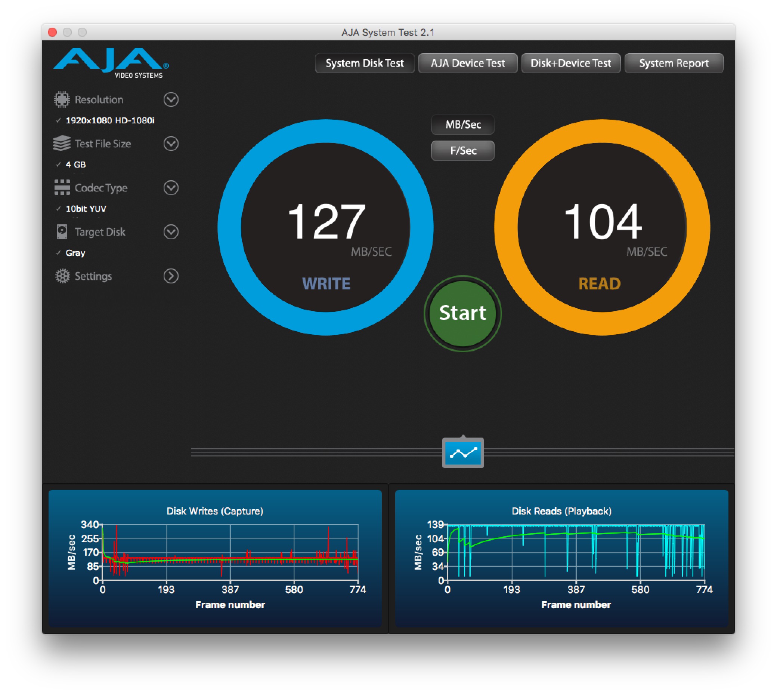Viewport: 777px width, 694px height.
Task: Open the System Disk Test tab
Action: tap(365, 63)
